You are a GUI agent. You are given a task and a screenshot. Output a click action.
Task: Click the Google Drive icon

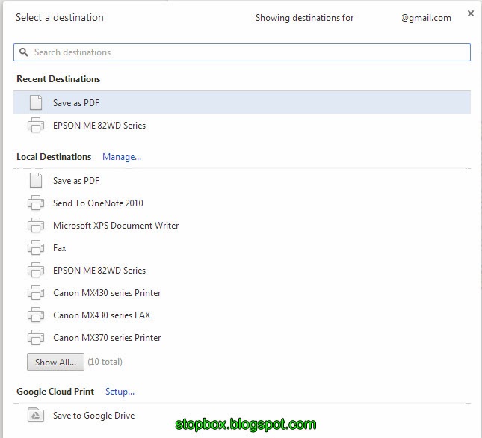(x=36, y=415)
